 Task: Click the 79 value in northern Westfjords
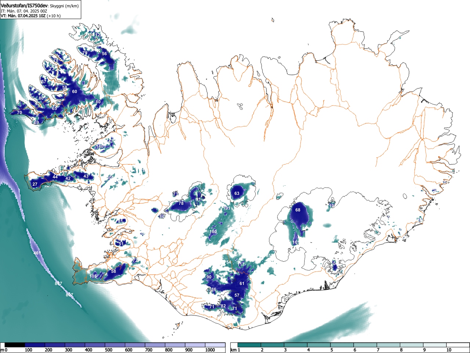[x=85, y=53]
